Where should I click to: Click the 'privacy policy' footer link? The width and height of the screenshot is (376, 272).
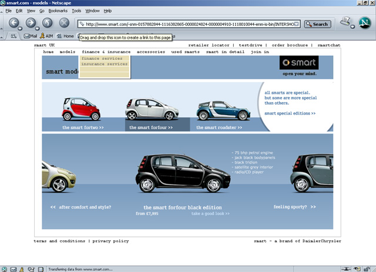tap(110, 241)
